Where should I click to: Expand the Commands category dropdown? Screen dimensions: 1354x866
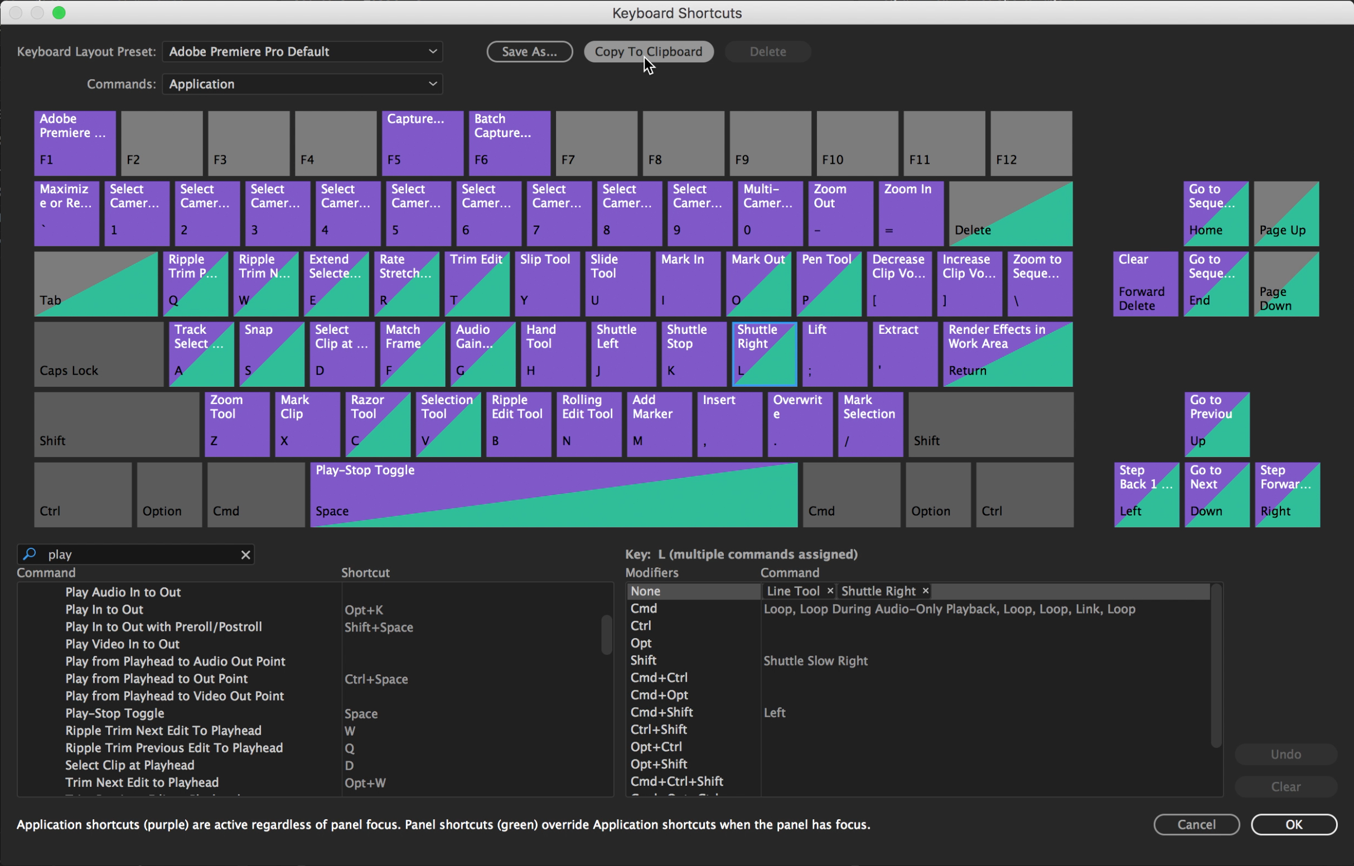coord(302,84)
